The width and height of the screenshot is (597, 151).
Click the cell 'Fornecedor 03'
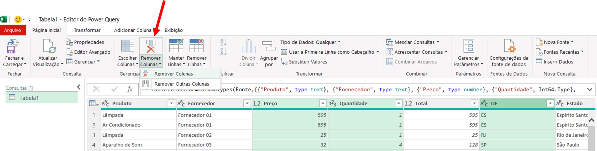[214, 145]
